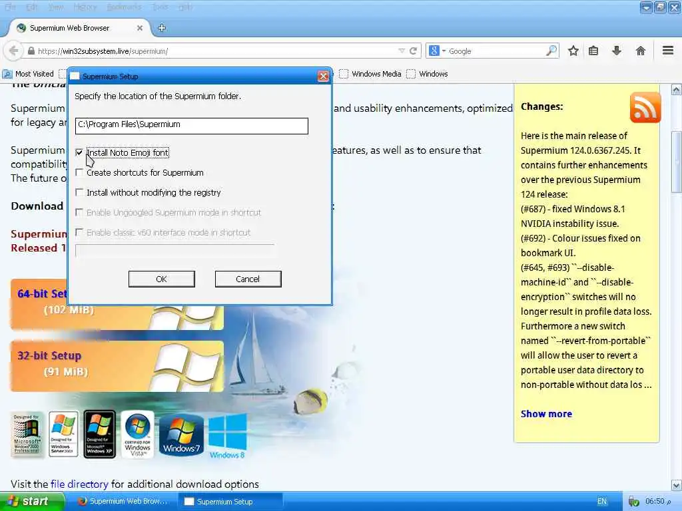Open a new tab with plus icon
Viewport: 682px width, 511px height.
(x=162, y=28)
